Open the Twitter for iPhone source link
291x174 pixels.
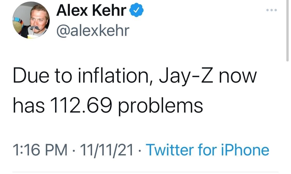pos(207,150)
